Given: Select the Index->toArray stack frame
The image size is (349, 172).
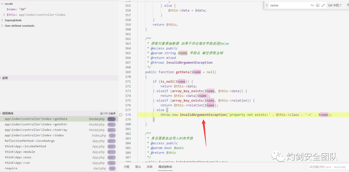Looking at the screenshot, I should 59,130.
